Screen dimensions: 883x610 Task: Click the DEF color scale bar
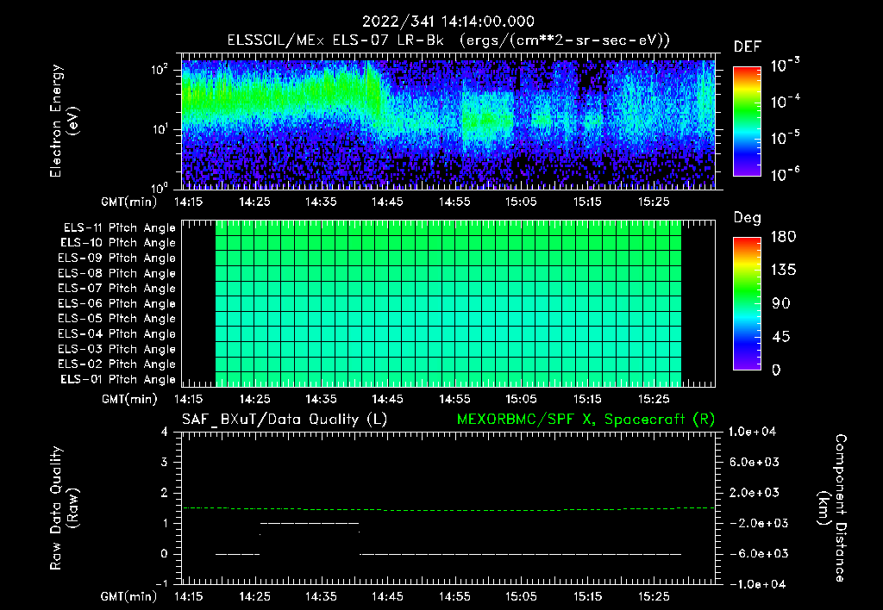pos(747,121)
